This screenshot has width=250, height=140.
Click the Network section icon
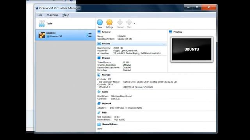coord(99,103)
